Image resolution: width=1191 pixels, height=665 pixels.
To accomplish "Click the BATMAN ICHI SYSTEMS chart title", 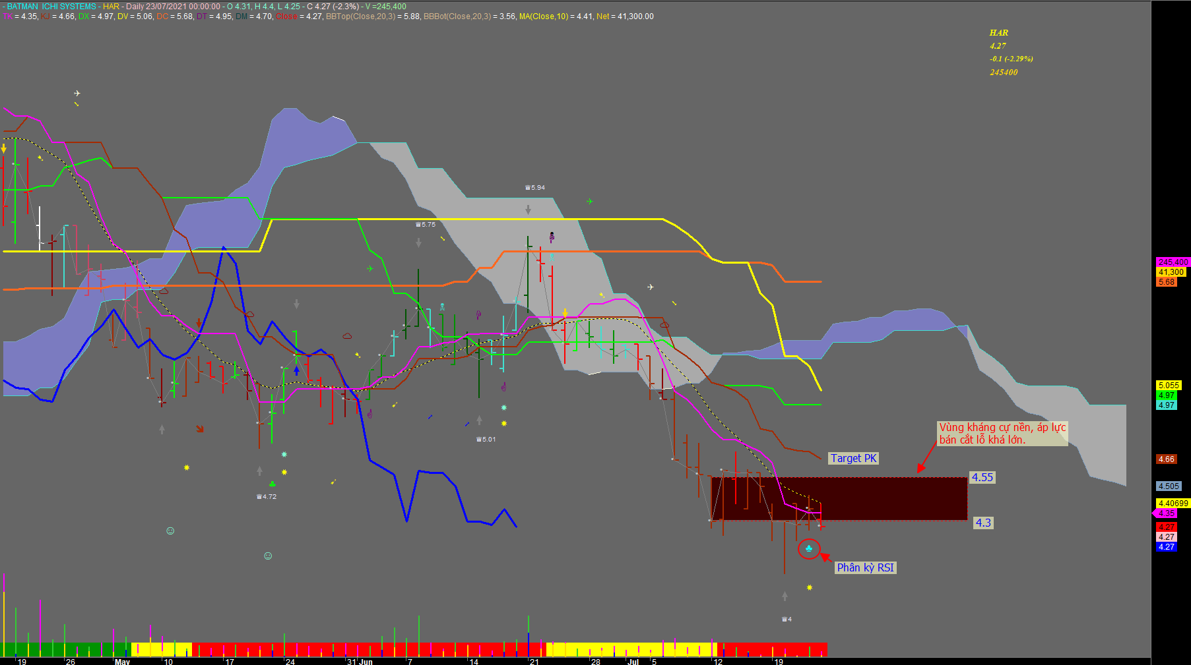I will point(51,7).
